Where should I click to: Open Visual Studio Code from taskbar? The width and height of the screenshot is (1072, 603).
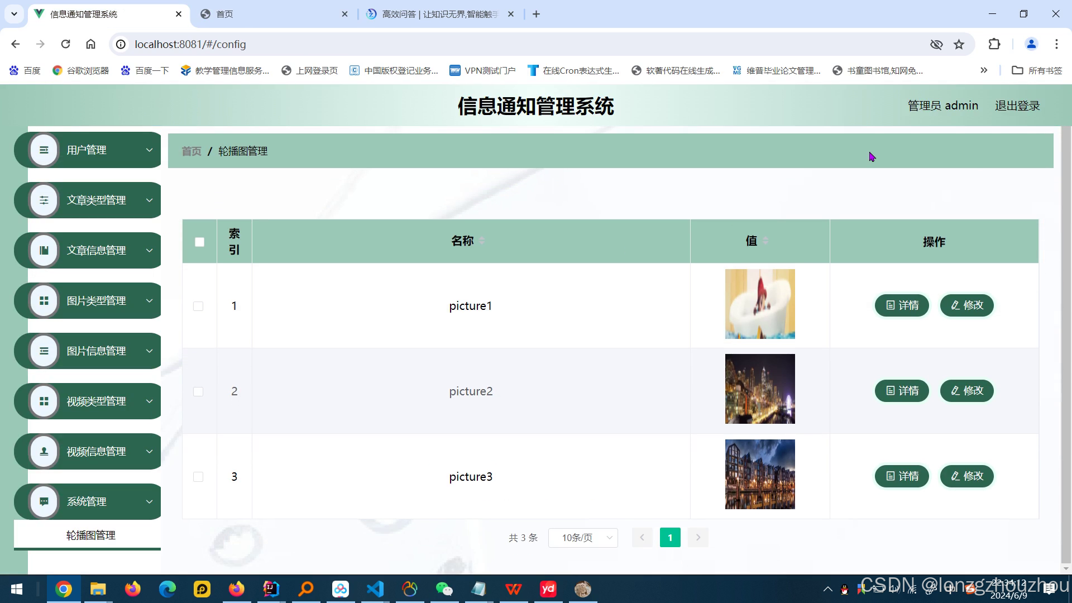click(x=375, y=589)
